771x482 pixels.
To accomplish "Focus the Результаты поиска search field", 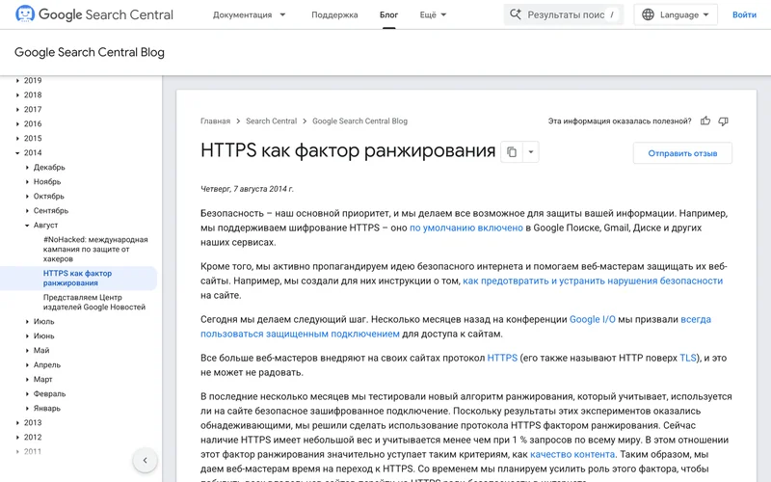I will (x=564, y=14).
